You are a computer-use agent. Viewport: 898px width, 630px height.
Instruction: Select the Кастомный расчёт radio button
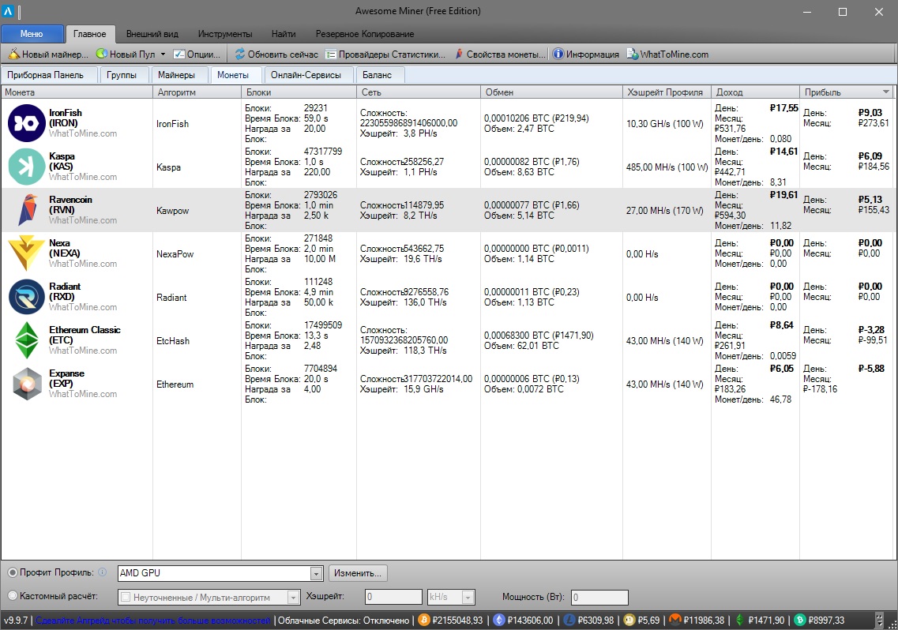(x=13, y=596)
